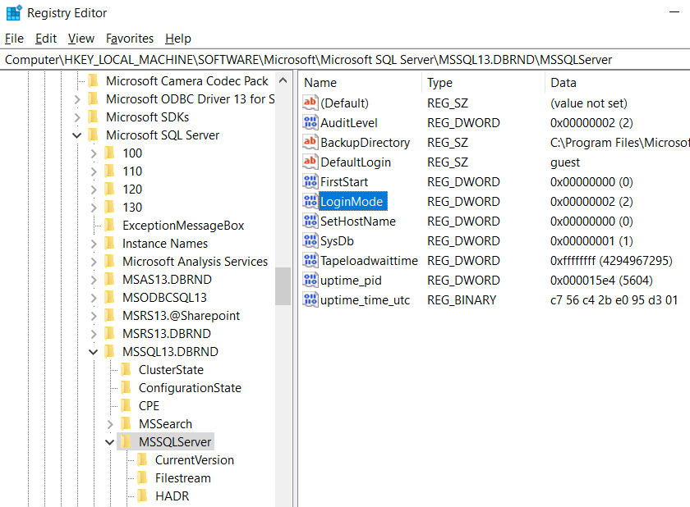Click the folder icon of Microsoft Camera Codec Pack
Image resolution: width=690 pixels, height=507 pixels.
point(94,81)
